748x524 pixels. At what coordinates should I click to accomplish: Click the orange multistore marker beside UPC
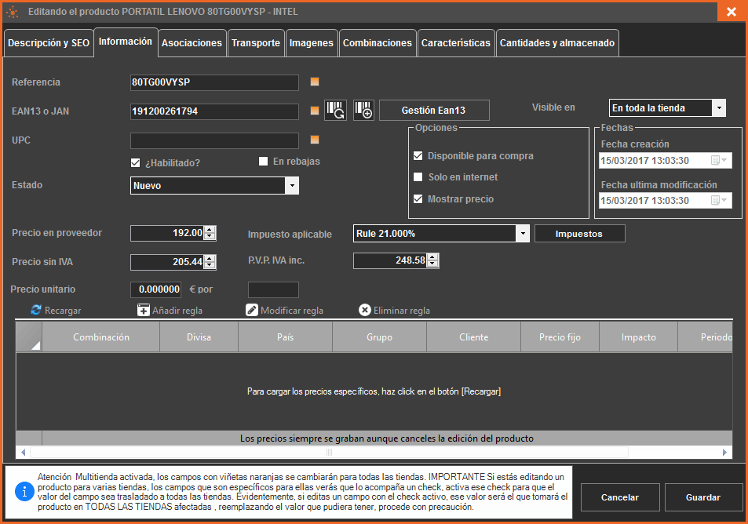tap(315, 140)
